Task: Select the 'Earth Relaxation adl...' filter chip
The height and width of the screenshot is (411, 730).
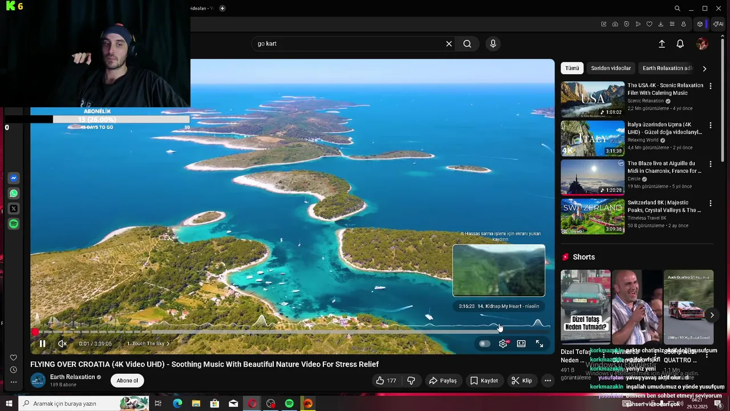Action: click(x=667, y=68)
